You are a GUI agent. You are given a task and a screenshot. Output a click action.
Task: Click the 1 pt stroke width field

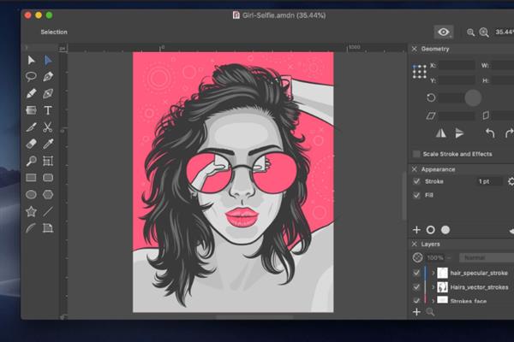(489, 181)
